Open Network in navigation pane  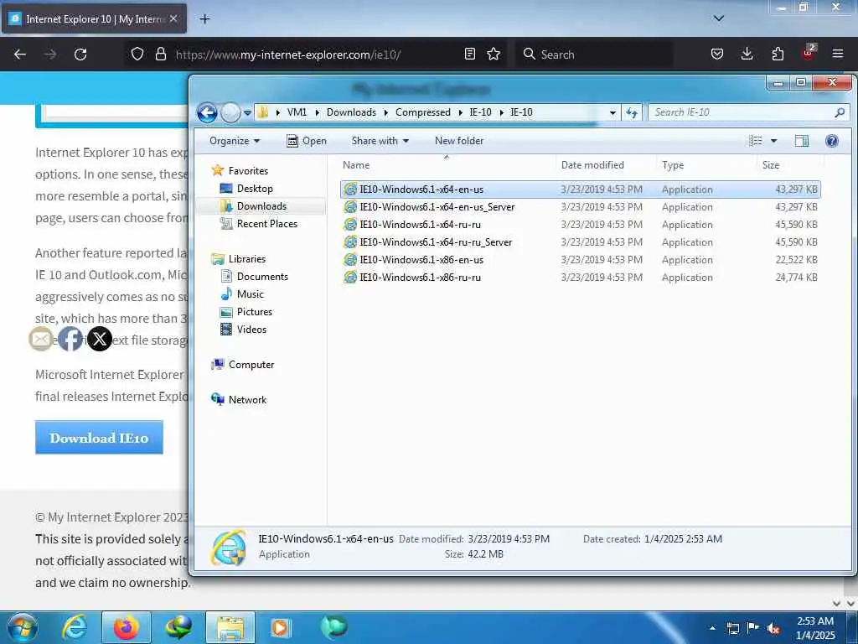[247, 400]
